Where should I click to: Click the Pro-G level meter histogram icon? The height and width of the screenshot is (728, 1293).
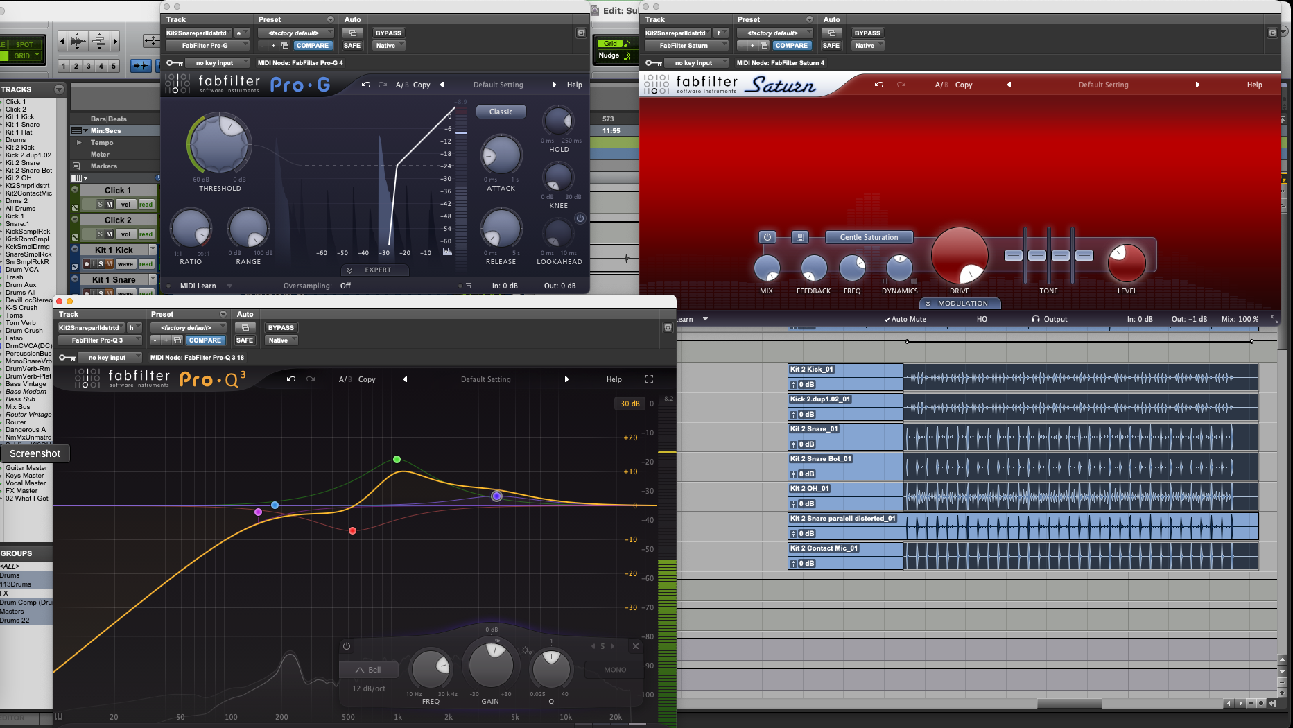(447, 252)
